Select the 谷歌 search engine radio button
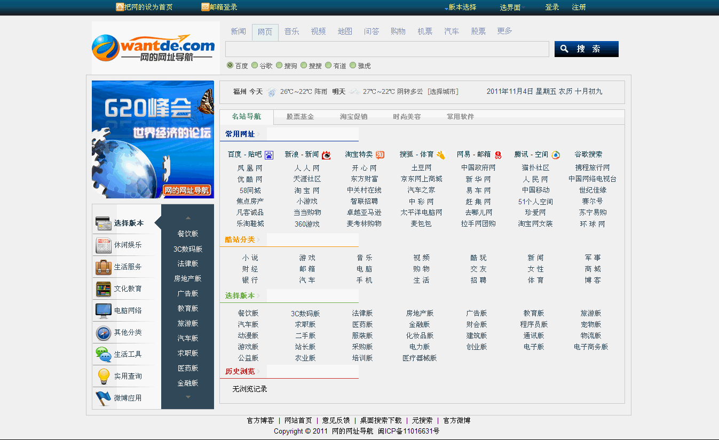This screenshot has width=719, height=440. tap(255, 65)
